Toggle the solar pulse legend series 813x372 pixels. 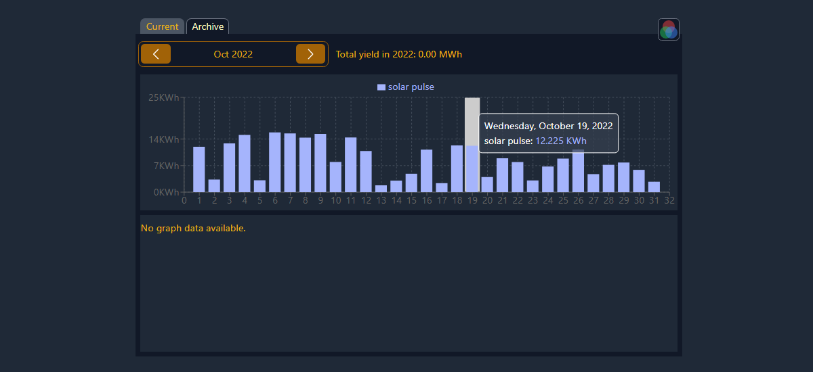pos(405,87)
